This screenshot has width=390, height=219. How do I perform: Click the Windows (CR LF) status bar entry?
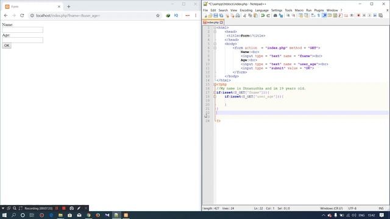tap(331, 208)
